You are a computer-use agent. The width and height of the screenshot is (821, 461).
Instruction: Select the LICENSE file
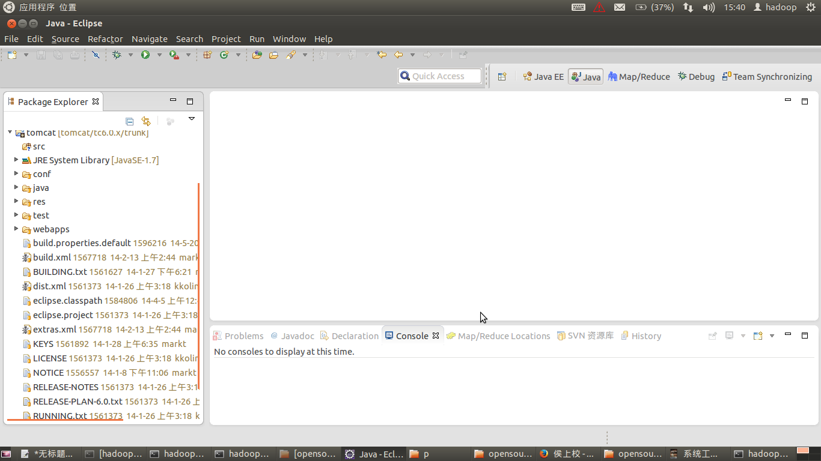[x=50, y=358]
